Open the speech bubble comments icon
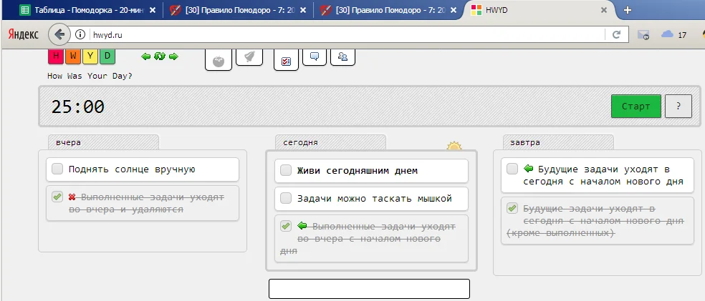Viewport: 705px width, 301px height. [x=315, y=56]
